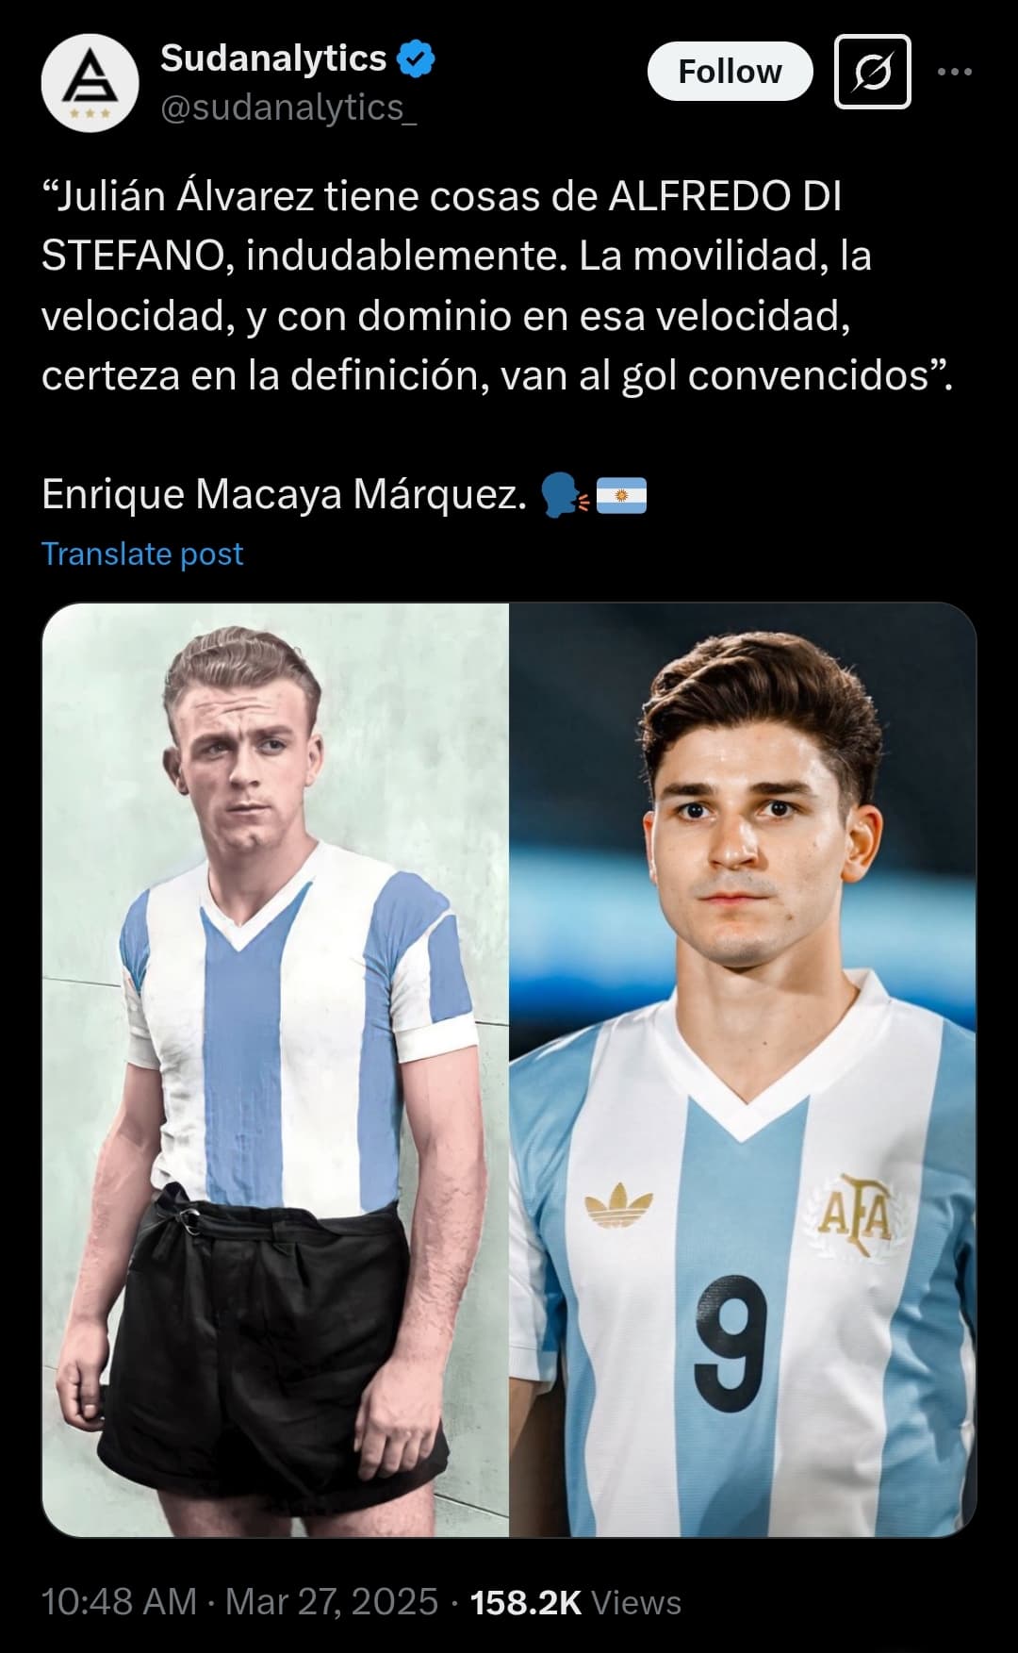Click the Translate post link

coord(142,554)
